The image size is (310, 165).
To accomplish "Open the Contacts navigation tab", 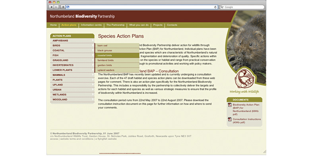I will tap(172, 25).
